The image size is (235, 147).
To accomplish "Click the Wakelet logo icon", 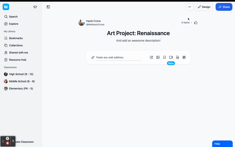I will 6,7.
